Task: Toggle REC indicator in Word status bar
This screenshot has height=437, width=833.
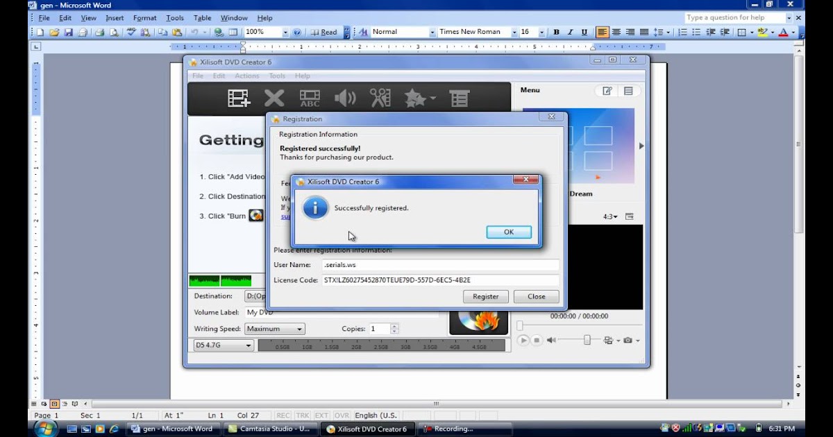Action: coord(283,415)
